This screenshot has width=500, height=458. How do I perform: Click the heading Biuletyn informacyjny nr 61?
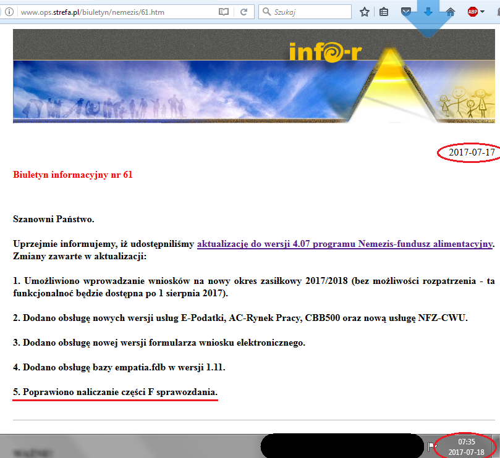[73, 175]
